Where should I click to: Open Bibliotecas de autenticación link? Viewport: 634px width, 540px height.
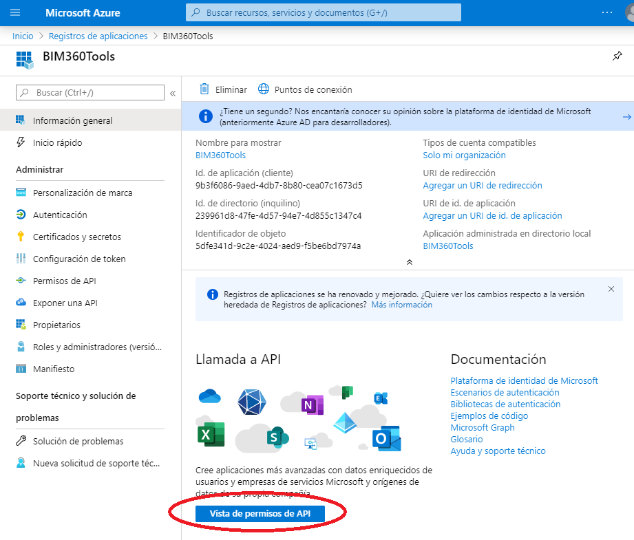(x=505, y=404)
